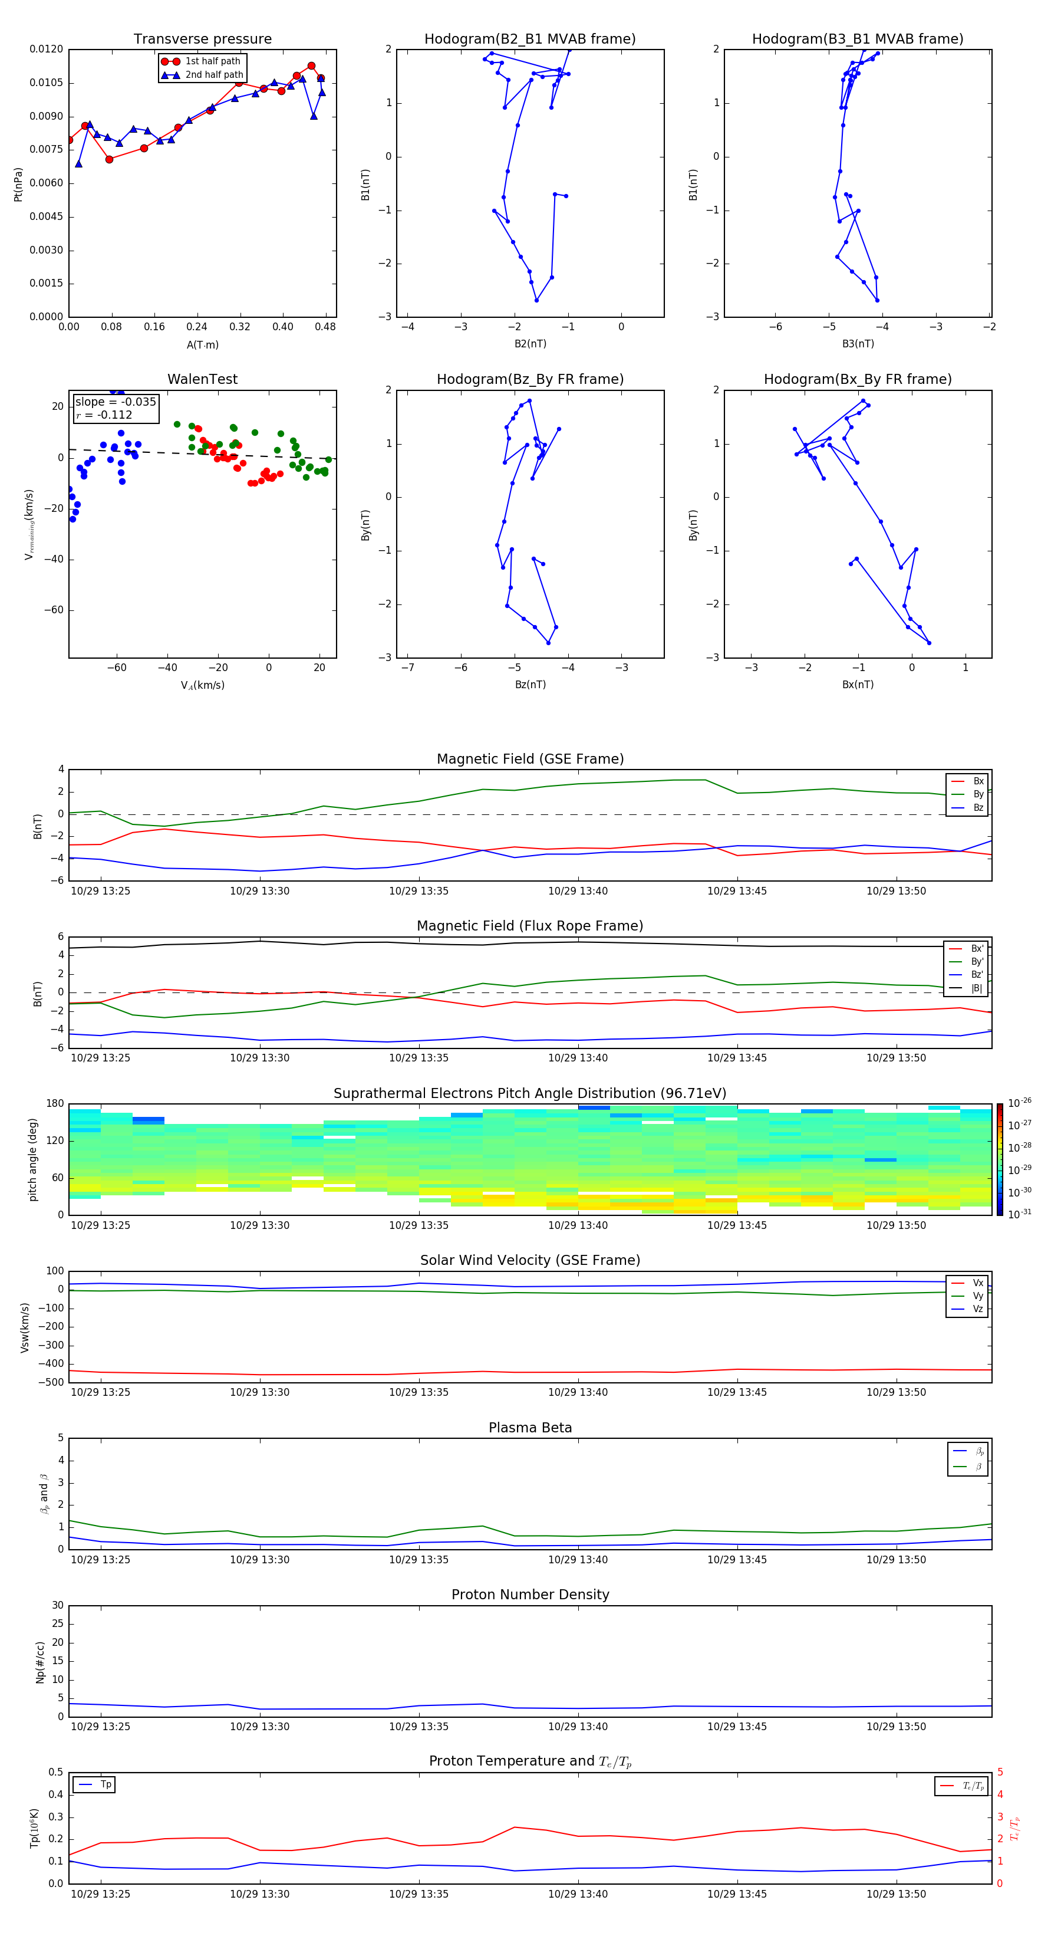
Task: Select Vy in the solar wind legend
Action: [x=967, y=1296]
